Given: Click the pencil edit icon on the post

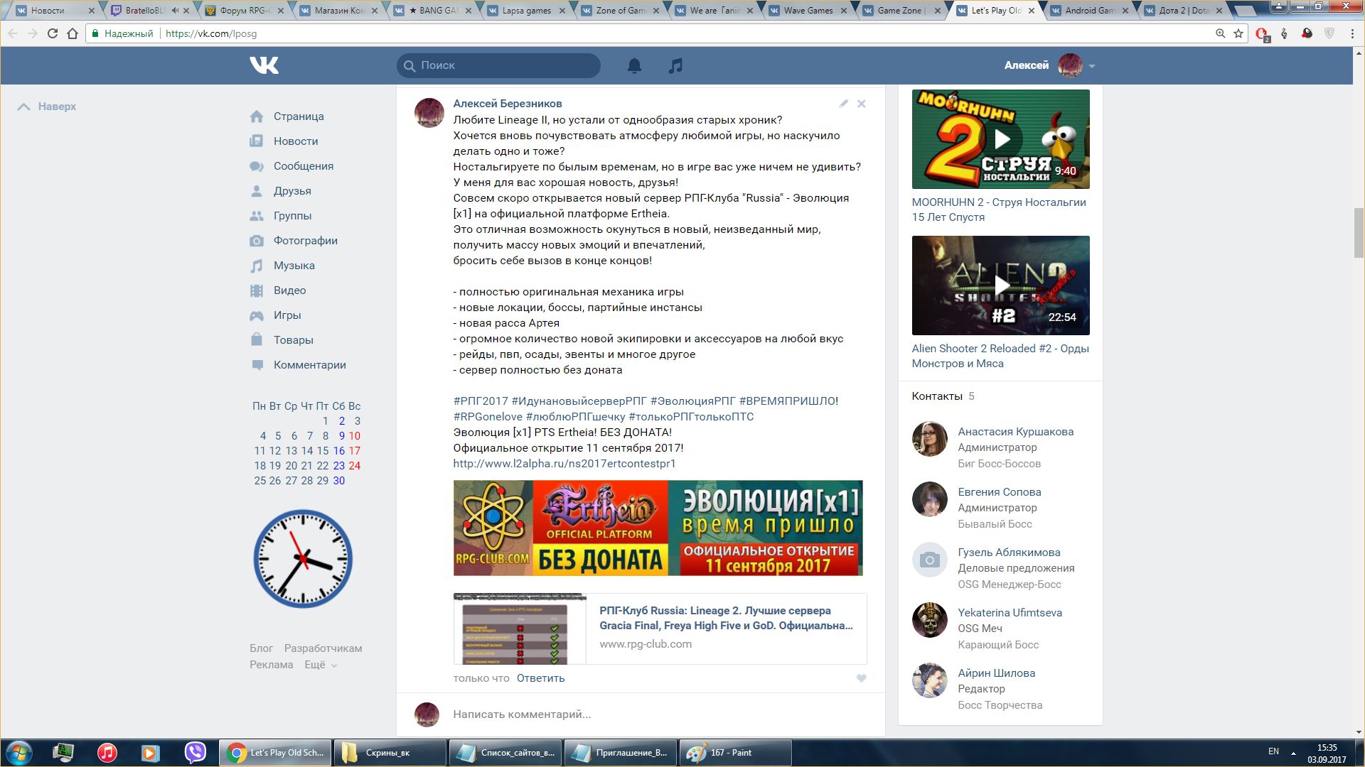Looking at the screenshot, I should click(843, 104).
